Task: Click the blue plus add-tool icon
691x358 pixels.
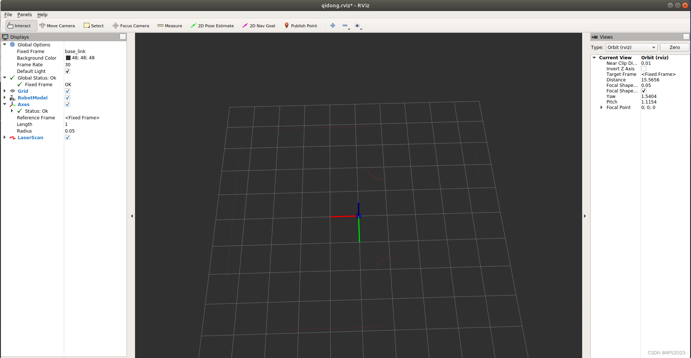Action: coord(333,25)
